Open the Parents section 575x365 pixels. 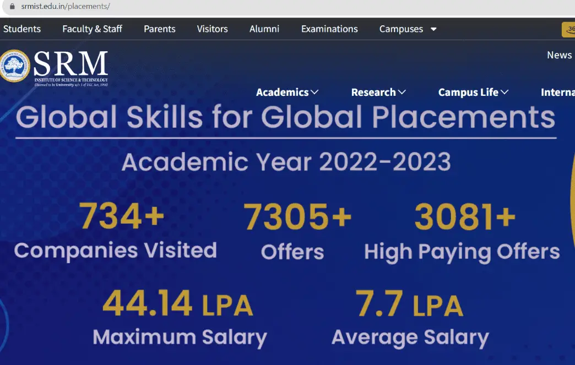click(x=160, y=29)
